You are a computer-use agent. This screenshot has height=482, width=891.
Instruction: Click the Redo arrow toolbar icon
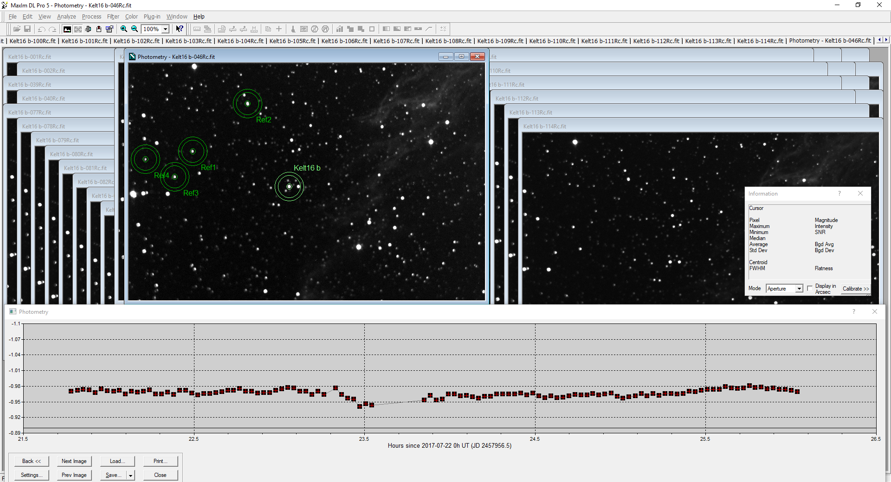52,29
